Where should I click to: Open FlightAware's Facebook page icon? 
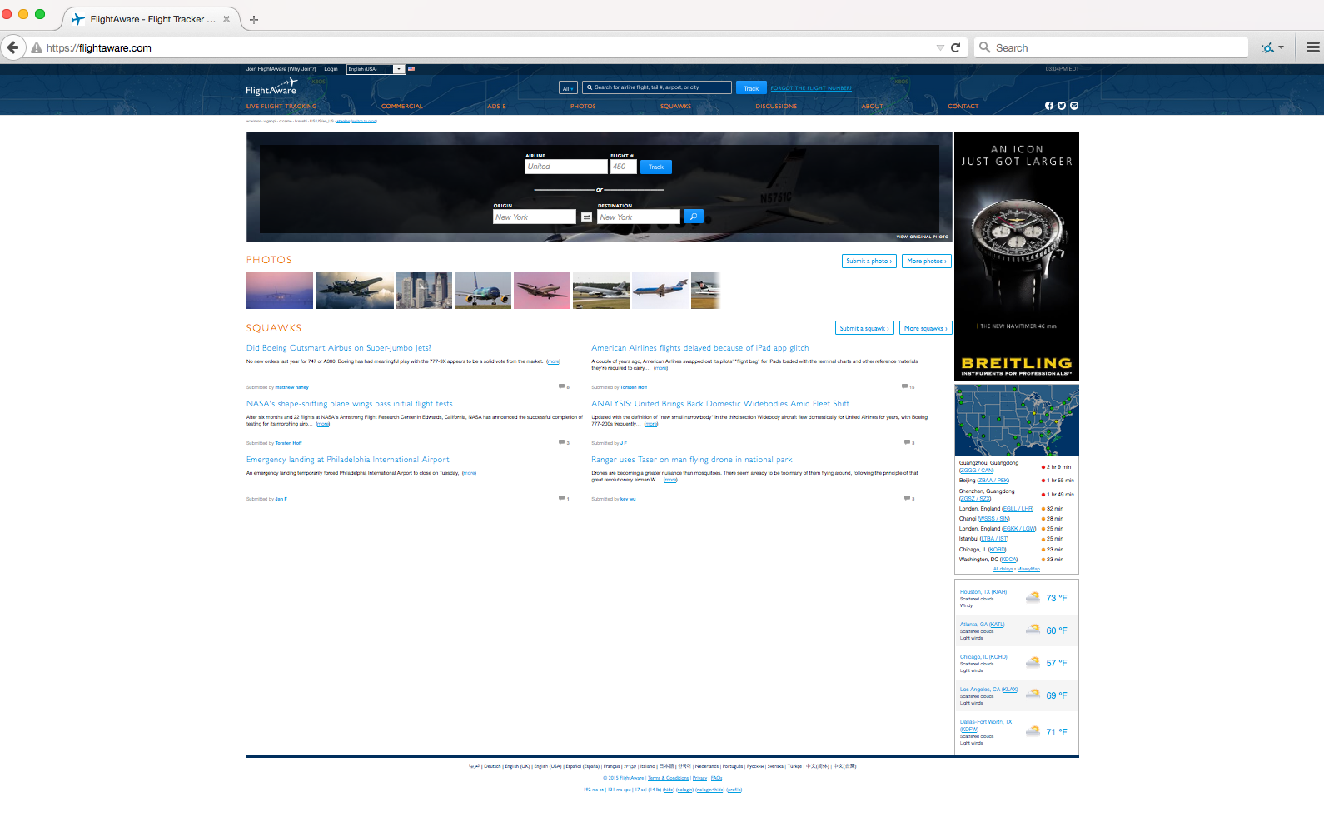pyautogui.click(x=1049, y=106)
